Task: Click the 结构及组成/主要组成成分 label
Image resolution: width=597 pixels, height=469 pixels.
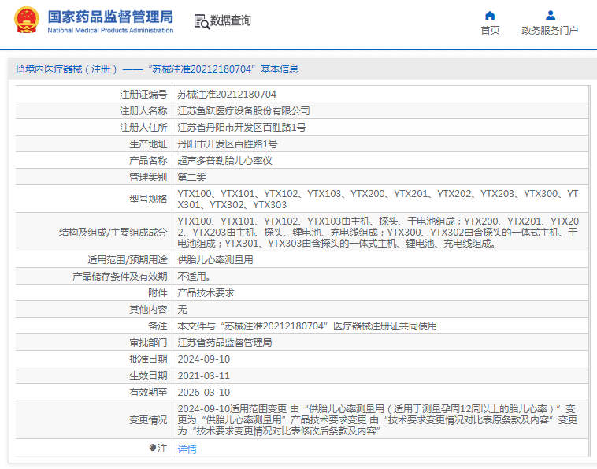Action: [113, 232]
